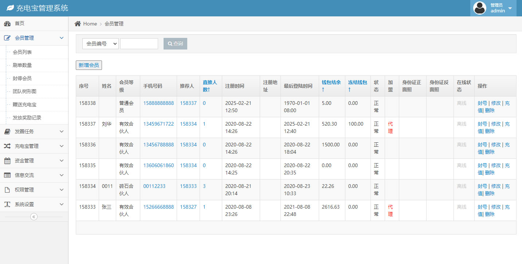The image size is (522, 264).
Task: Click the Home house icon in breadcrumb
Action: click(x=78, y=24)
